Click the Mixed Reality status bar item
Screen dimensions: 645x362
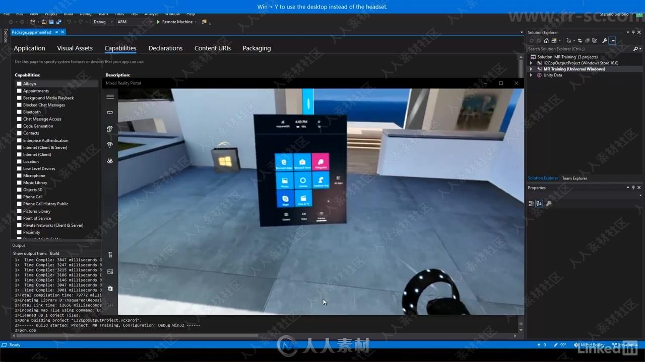click(x=590, y=345)
